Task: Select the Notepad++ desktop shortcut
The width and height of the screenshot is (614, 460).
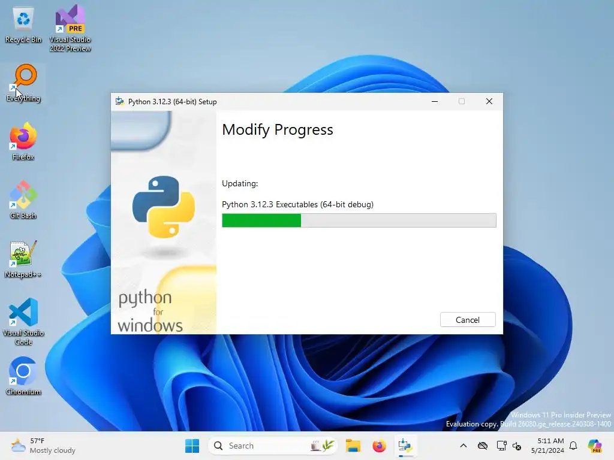Action: [x=23, y=259]
